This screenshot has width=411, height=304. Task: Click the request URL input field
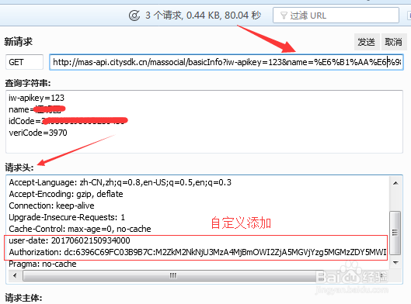[226, 62]
